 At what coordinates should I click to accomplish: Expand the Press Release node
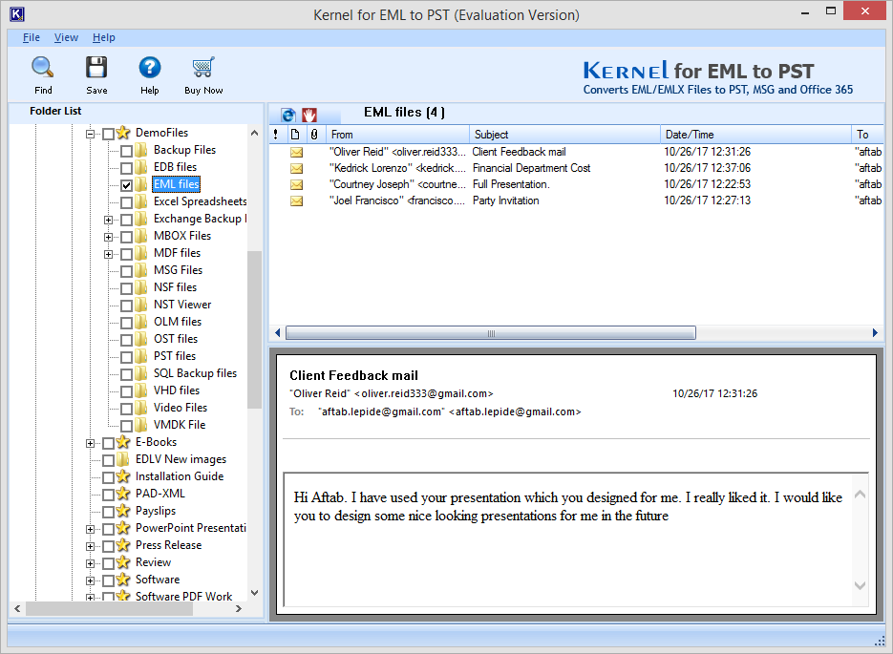90,546
